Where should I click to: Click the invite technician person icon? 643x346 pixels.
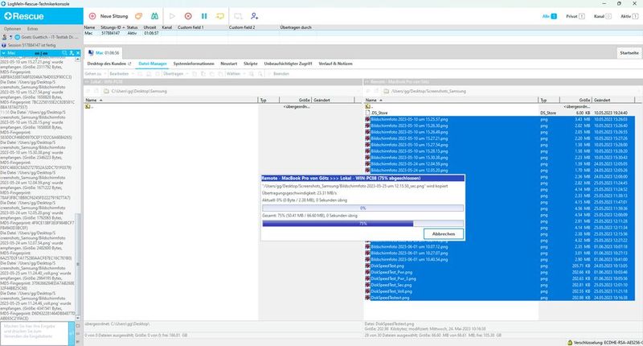point(255,15)
